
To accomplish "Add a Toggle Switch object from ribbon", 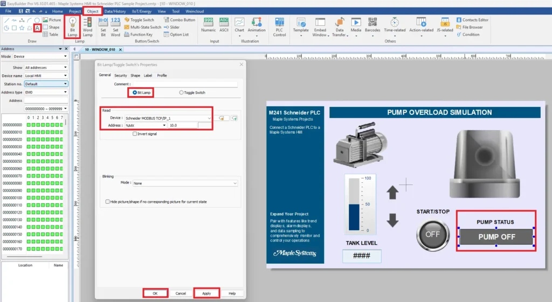I will pyautogui.click(x=140, y=20).
